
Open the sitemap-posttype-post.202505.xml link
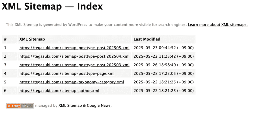pyautogui.click(x=74, y=48)
